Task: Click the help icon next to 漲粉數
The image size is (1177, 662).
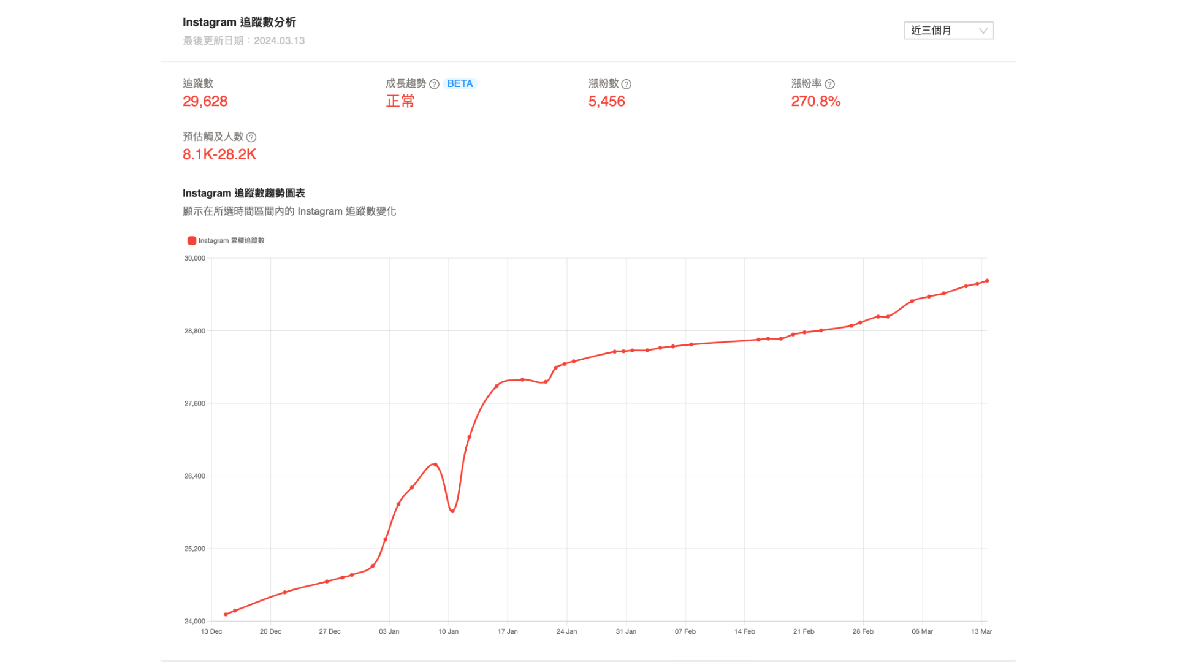Action: click(626, 84)
